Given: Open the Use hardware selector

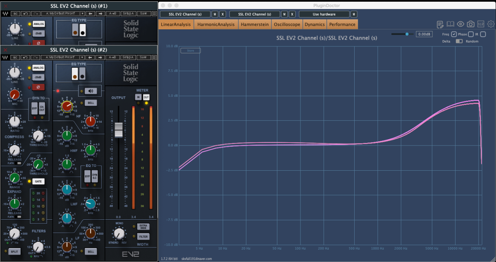Looking at the screenshot, I should click(324, 14).
